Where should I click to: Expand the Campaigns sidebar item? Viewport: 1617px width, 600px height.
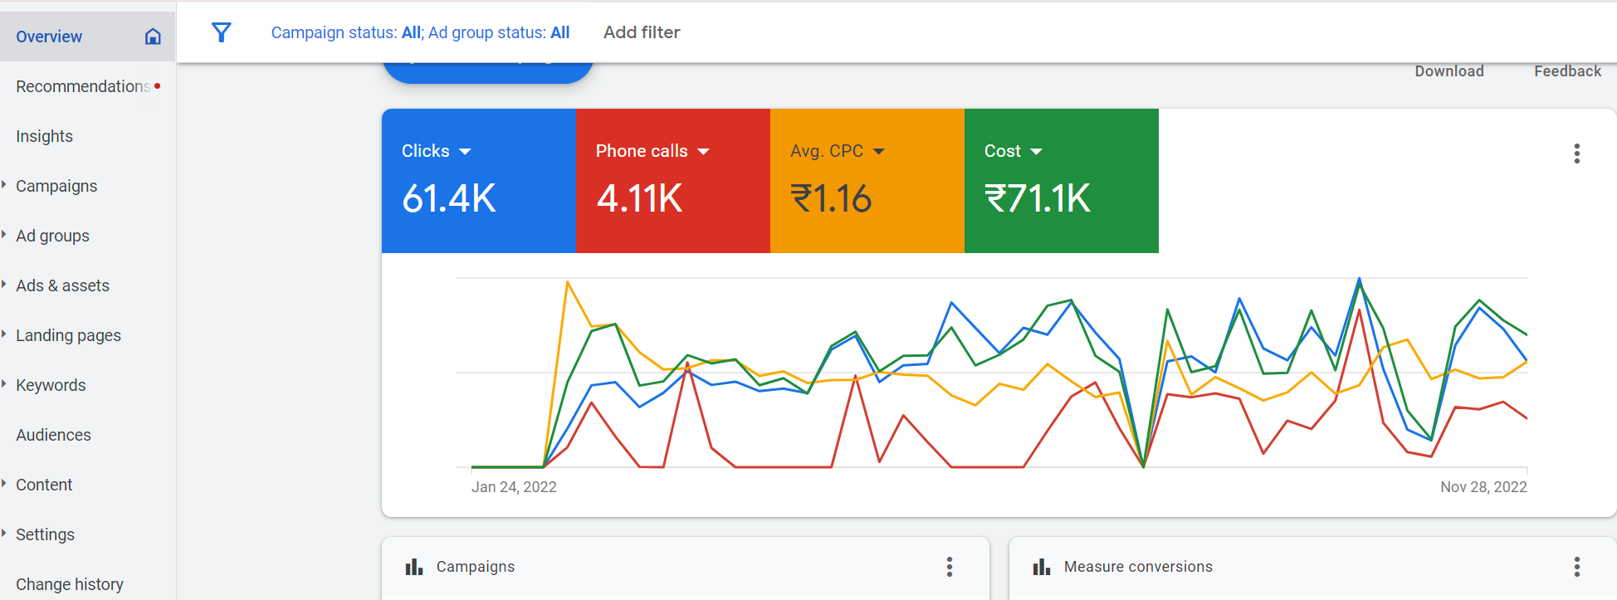click(x=4, y=185)
